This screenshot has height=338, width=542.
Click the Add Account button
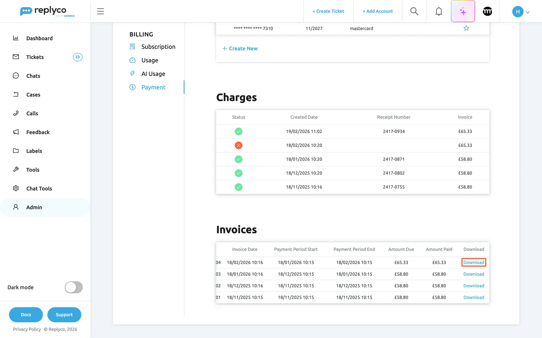[x=378, y=11]
